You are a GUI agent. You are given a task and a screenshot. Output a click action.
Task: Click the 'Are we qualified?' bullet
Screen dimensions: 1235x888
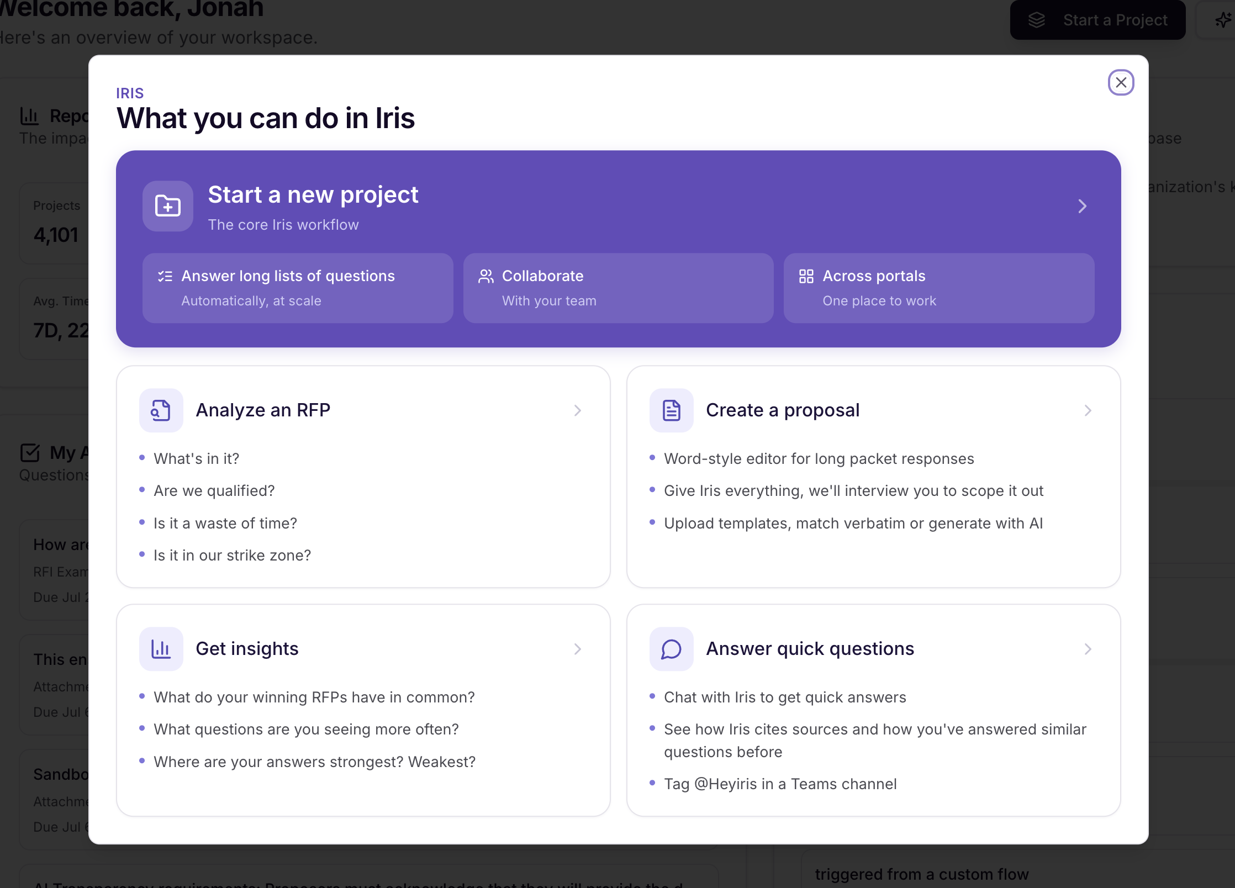tap(214, 491)
